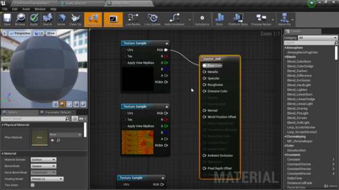The width and height of the screenshot is (339, 190).
Task: Open the Palette Category dropdown
Action: (317, 37)
